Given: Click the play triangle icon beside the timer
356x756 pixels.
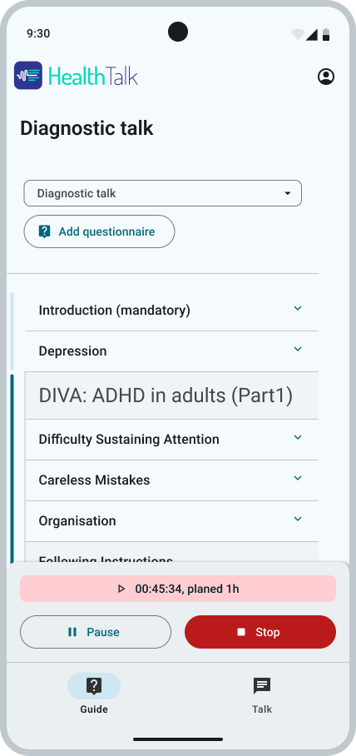Looking at the screenshot, I should [121, 589].
